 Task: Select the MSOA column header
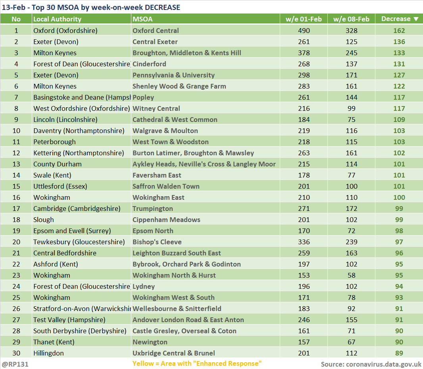coord(205,19)
